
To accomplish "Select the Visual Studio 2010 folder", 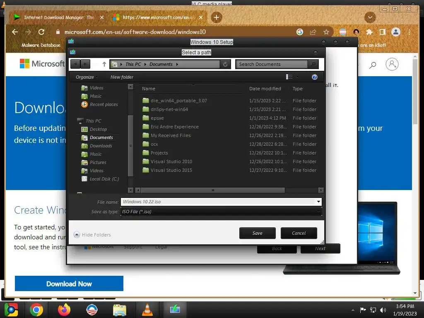I will point(171,161).
